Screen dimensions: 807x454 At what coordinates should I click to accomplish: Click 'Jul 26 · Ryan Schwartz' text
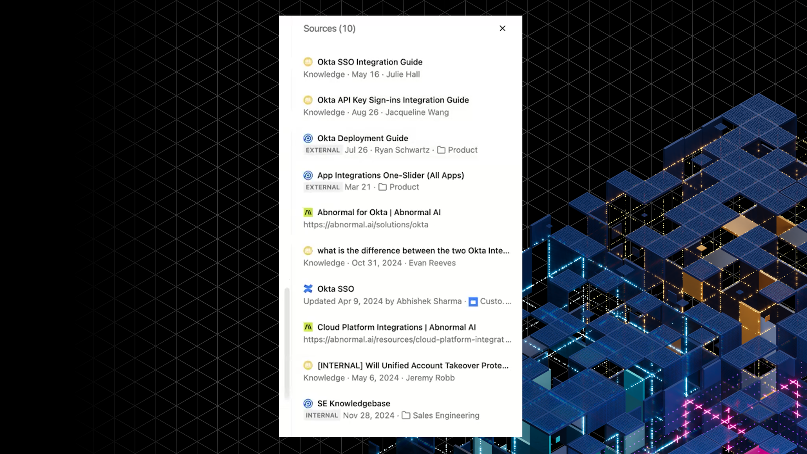[387, 150]
